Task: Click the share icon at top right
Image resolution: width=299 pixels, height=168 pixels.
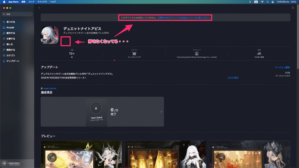Action: point(293,8)
